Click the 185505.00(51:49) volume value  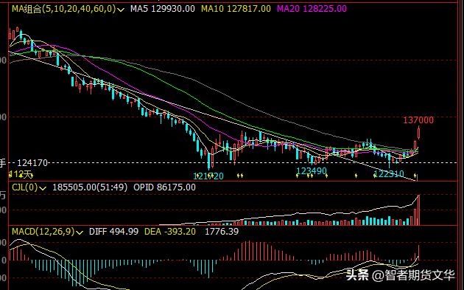pos(90,187)
